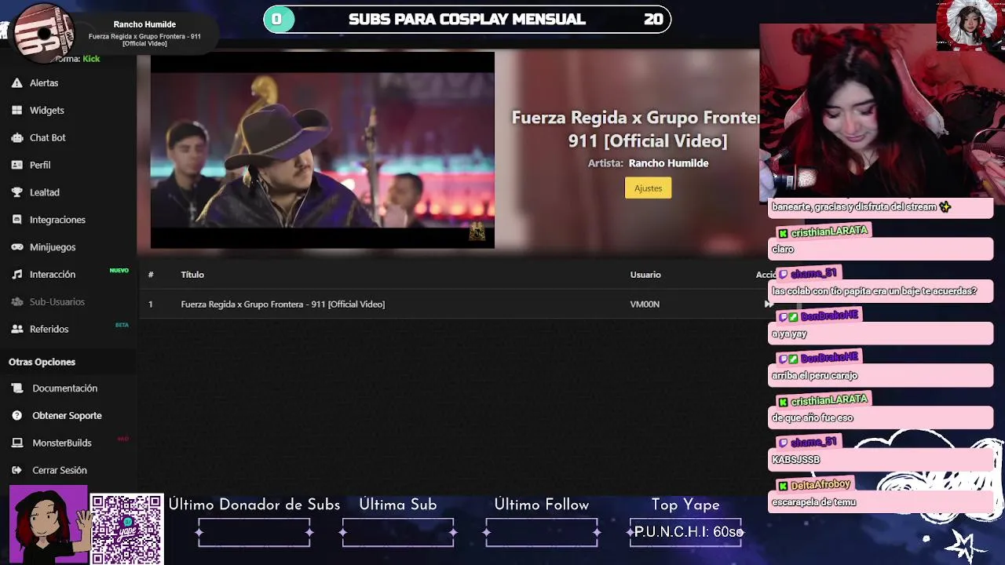Click the Kick platform label
The height and width of the screenshot is (565, 1005).
coord(91,59)
